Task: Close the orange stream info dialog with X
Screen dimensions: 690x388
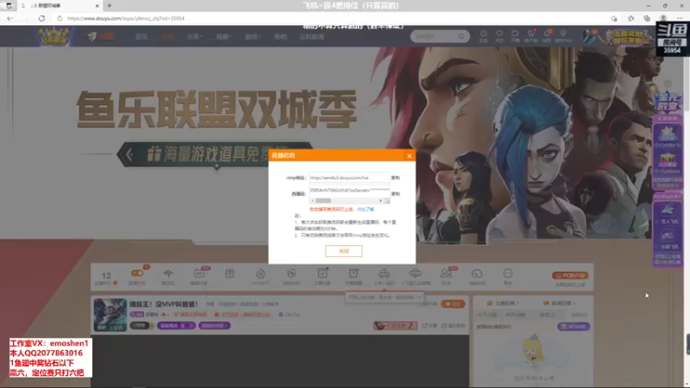Action: pos(409,156)
